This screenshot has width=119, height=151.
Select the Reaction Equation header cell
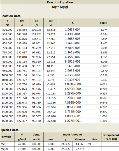[60, 2]
